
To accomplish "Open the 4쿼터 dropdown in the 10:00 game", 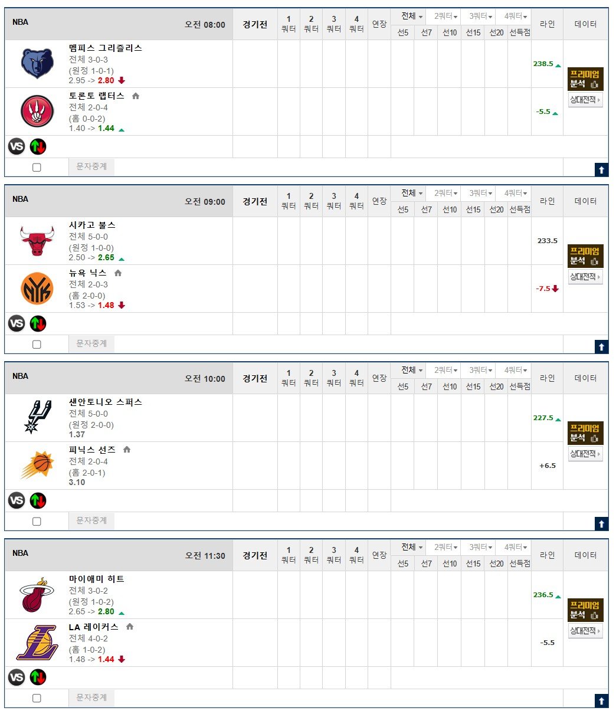I will 516,371.
